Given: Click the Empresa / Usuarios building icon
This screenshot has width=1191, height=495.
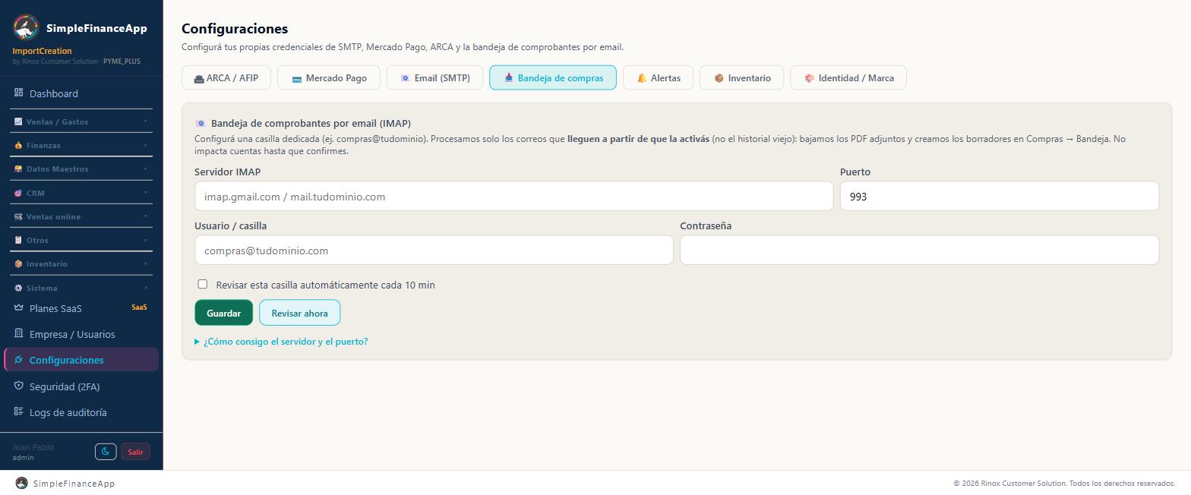Looking at the screenshot, I should point(19,333).
